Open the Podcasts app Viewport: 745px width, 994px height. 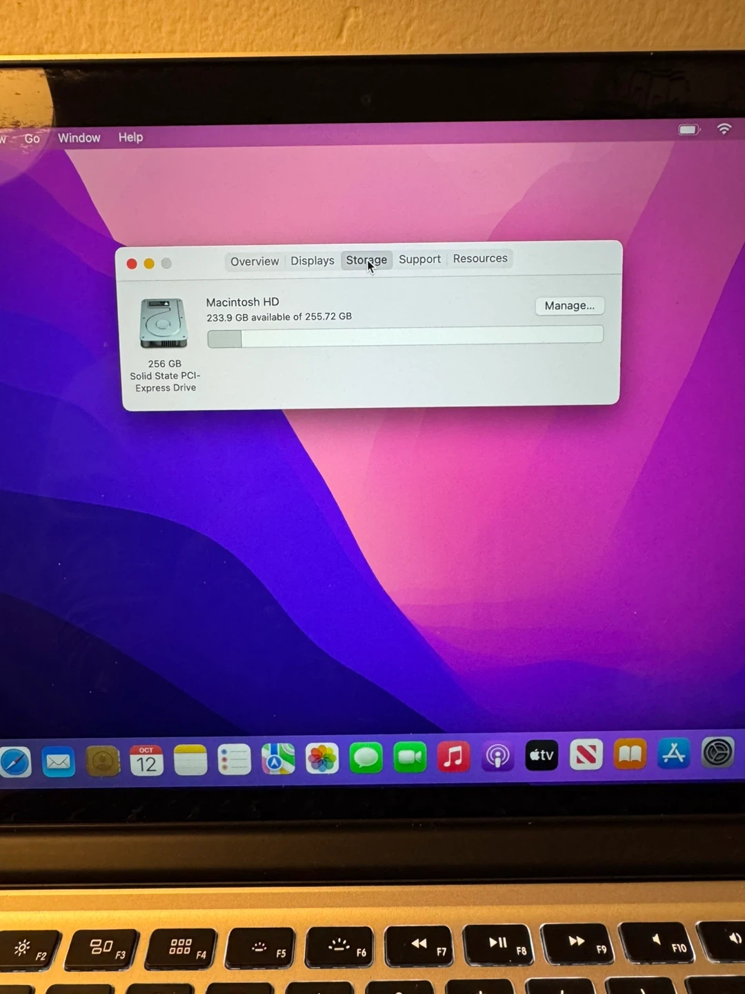497,757
